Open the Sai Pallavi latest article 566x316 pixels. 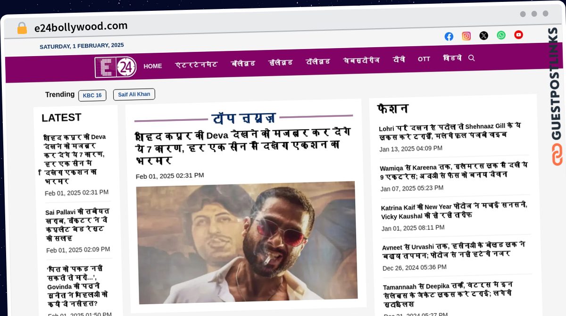pos(78,225)
